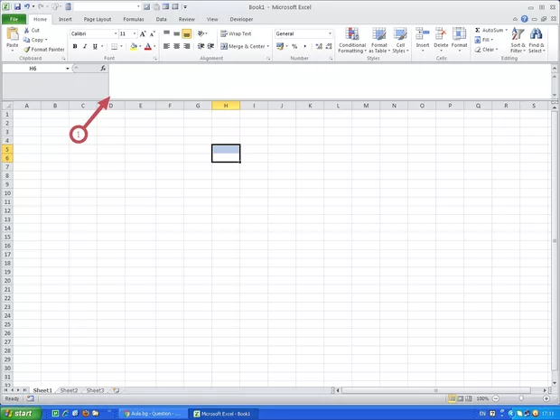This screenshot has height=420, width=560.
Task: Open Microsoft Excel Help
Action: coord(524,19)
